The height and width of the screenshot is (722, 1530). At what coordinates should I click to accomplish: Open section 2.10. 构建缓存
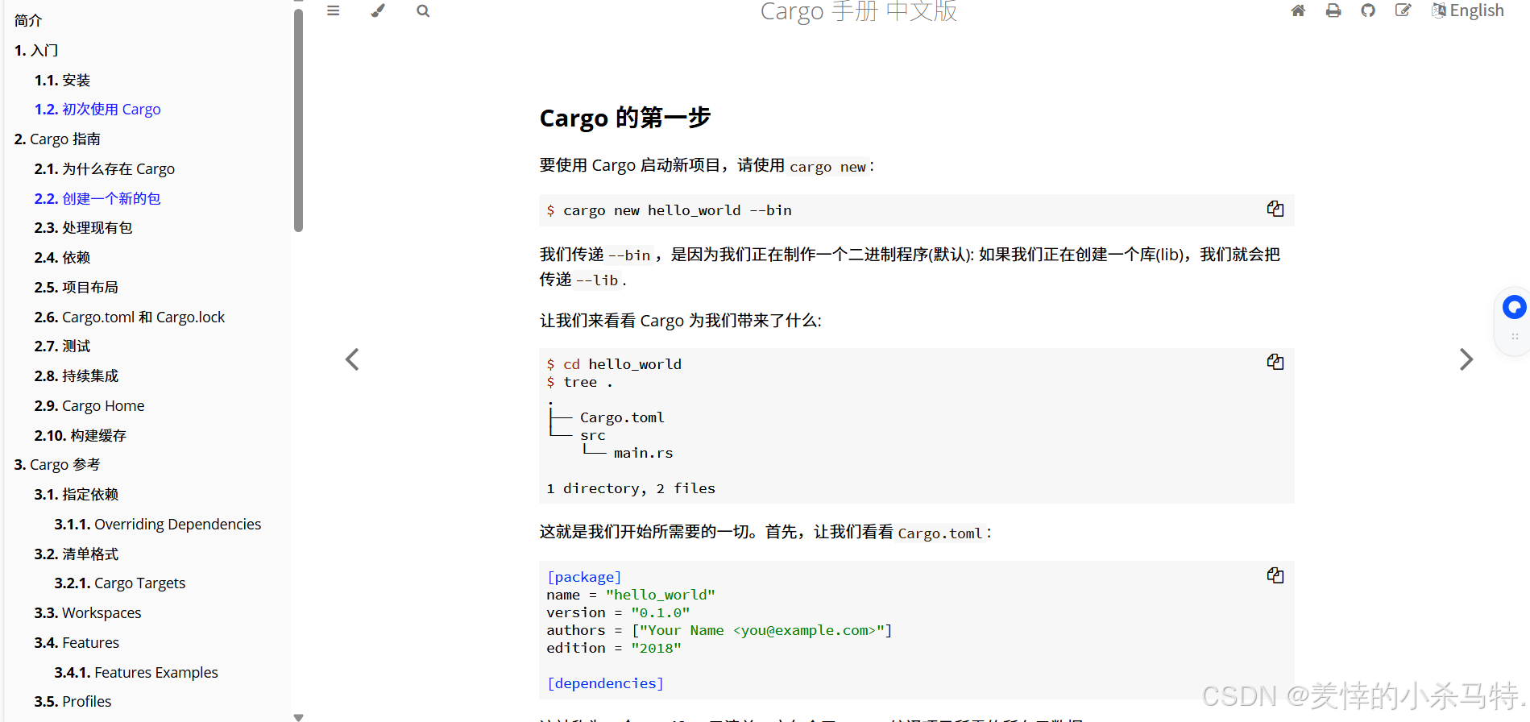click(x=80, y=435)
